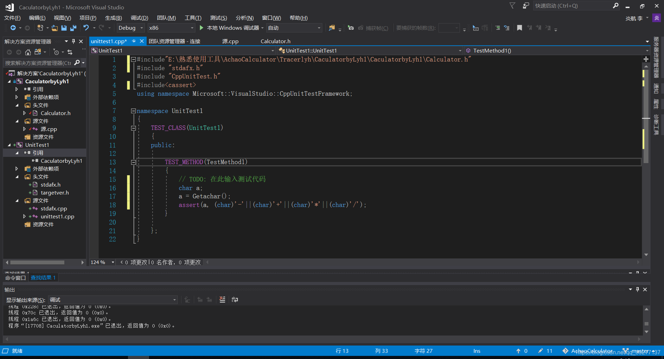664x359 pixels.
Task: Undo the last edit
Action: click(86, 28)
